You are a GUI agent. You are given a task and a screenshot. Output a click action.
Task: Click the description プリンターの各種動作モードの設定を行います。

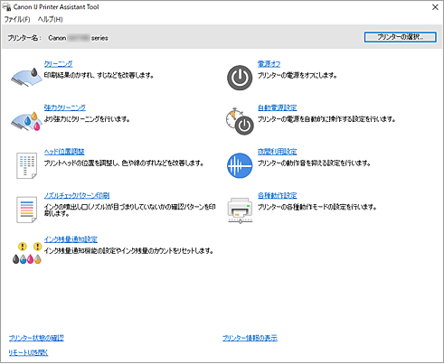click(316, 207)
